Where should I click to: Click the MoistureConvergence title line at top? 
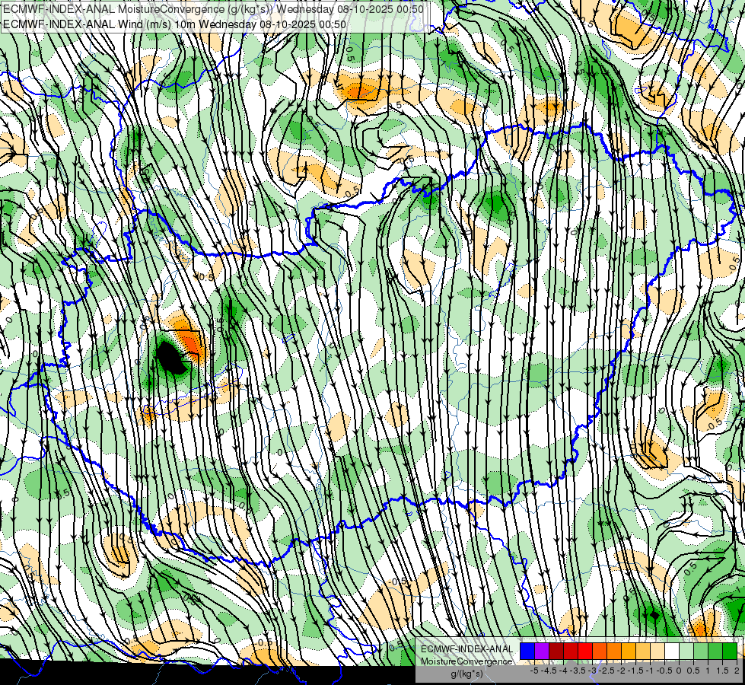(213, 8)
